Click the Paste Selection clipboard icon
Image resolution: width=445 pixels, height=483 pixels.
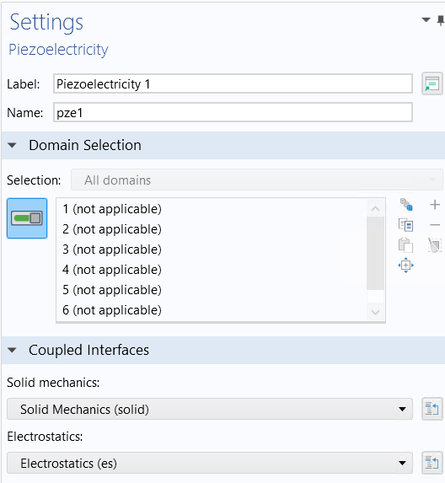tap(405, 245)
